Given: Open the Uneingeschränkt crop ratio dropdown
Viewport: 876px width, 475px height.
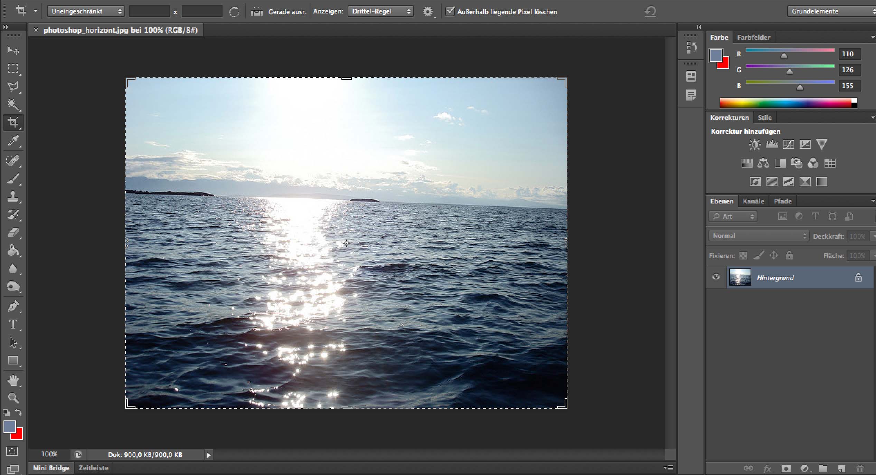Looking at the screenshot, I should [x=86, y=11].
